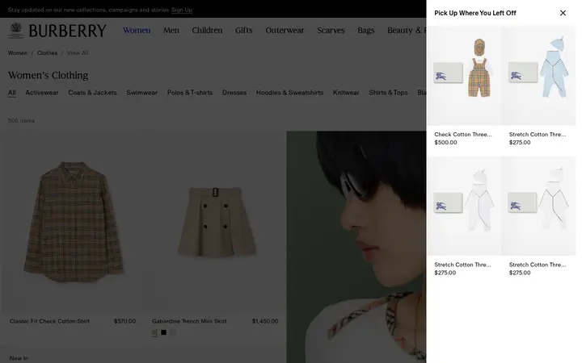Screen dimensions: 582x363
Task: Filter by Dresses
Action: 234,93
